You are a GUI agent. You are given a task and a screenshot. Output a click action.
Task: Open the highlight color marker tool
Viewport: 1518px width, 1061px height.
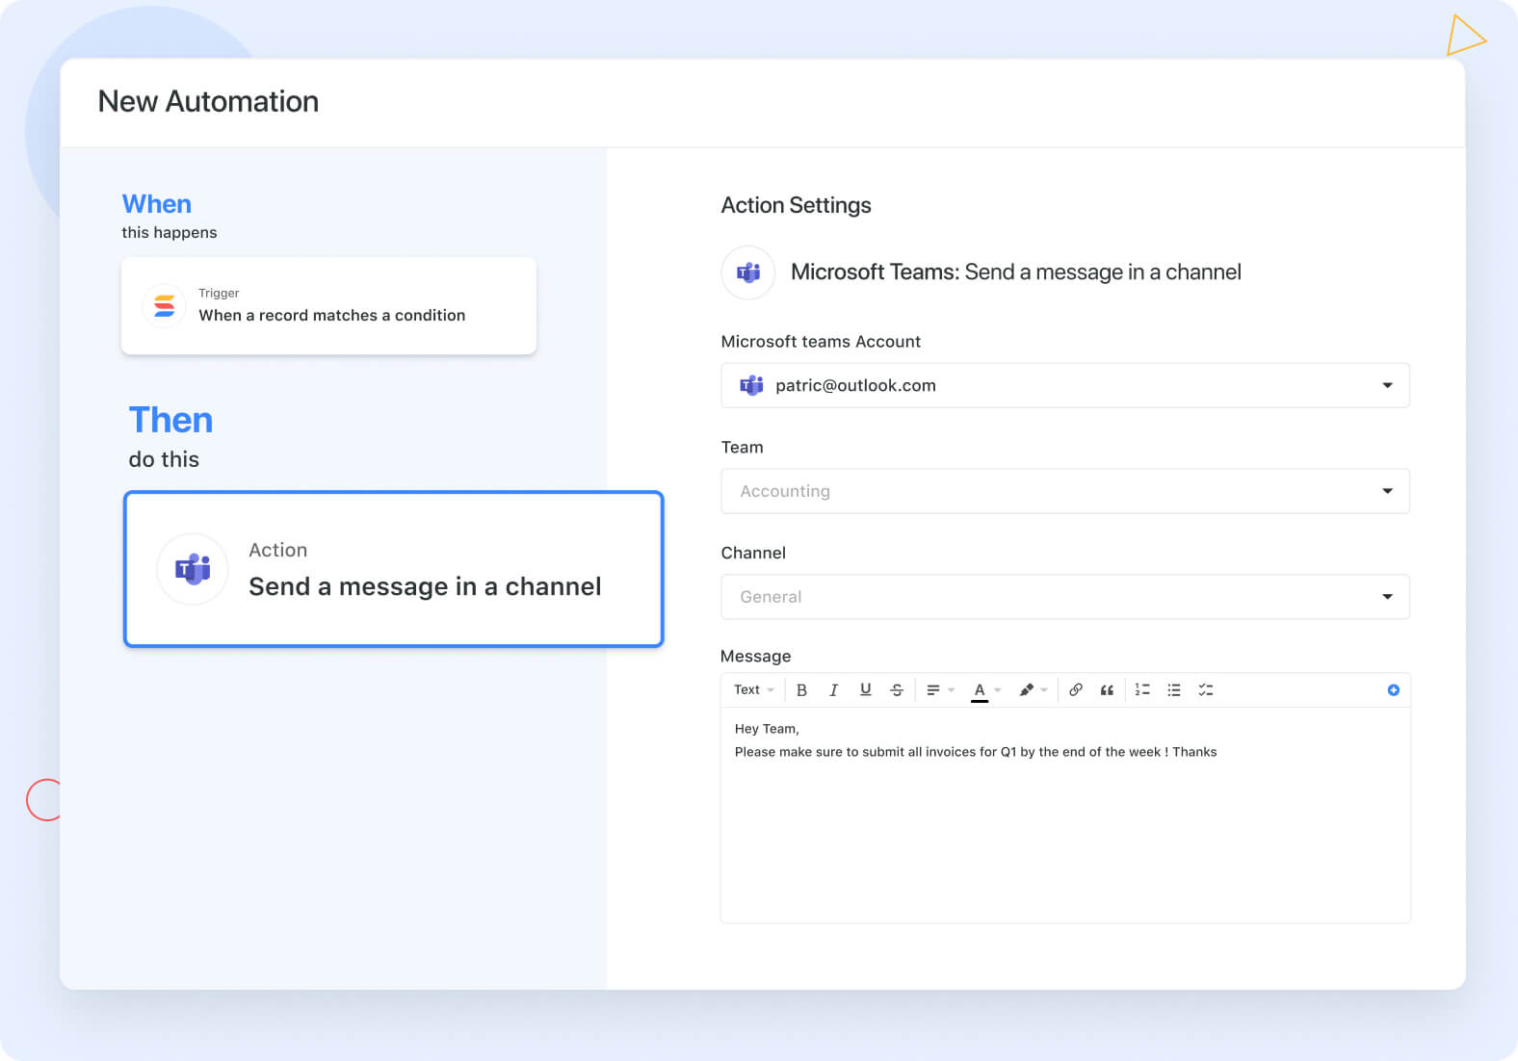[x=1034, y=689]
